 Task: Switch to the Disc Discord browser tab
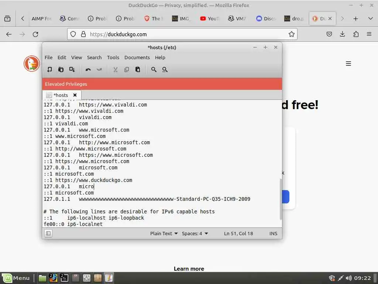(x=266, y=18)
